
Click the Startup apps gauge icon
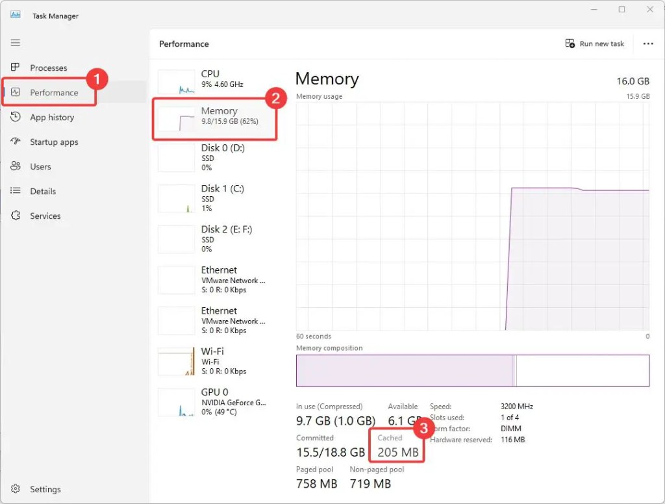16,142
